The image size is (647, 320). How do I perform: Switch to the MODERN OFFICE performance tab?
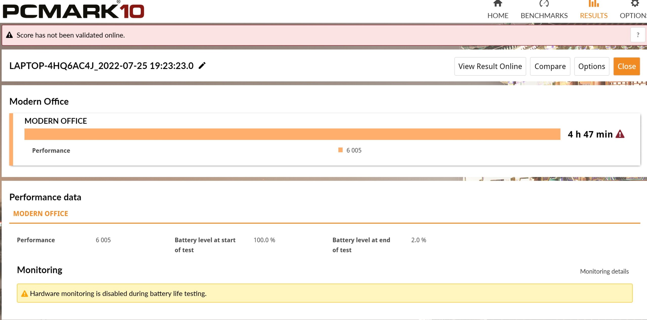point(41,214)
